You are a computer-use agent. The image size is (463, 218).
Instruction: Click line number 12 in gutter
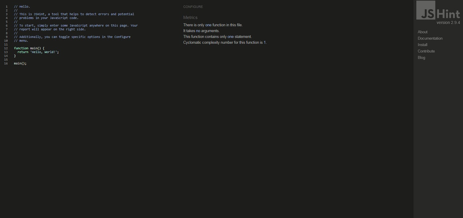(x=6, y=48)
